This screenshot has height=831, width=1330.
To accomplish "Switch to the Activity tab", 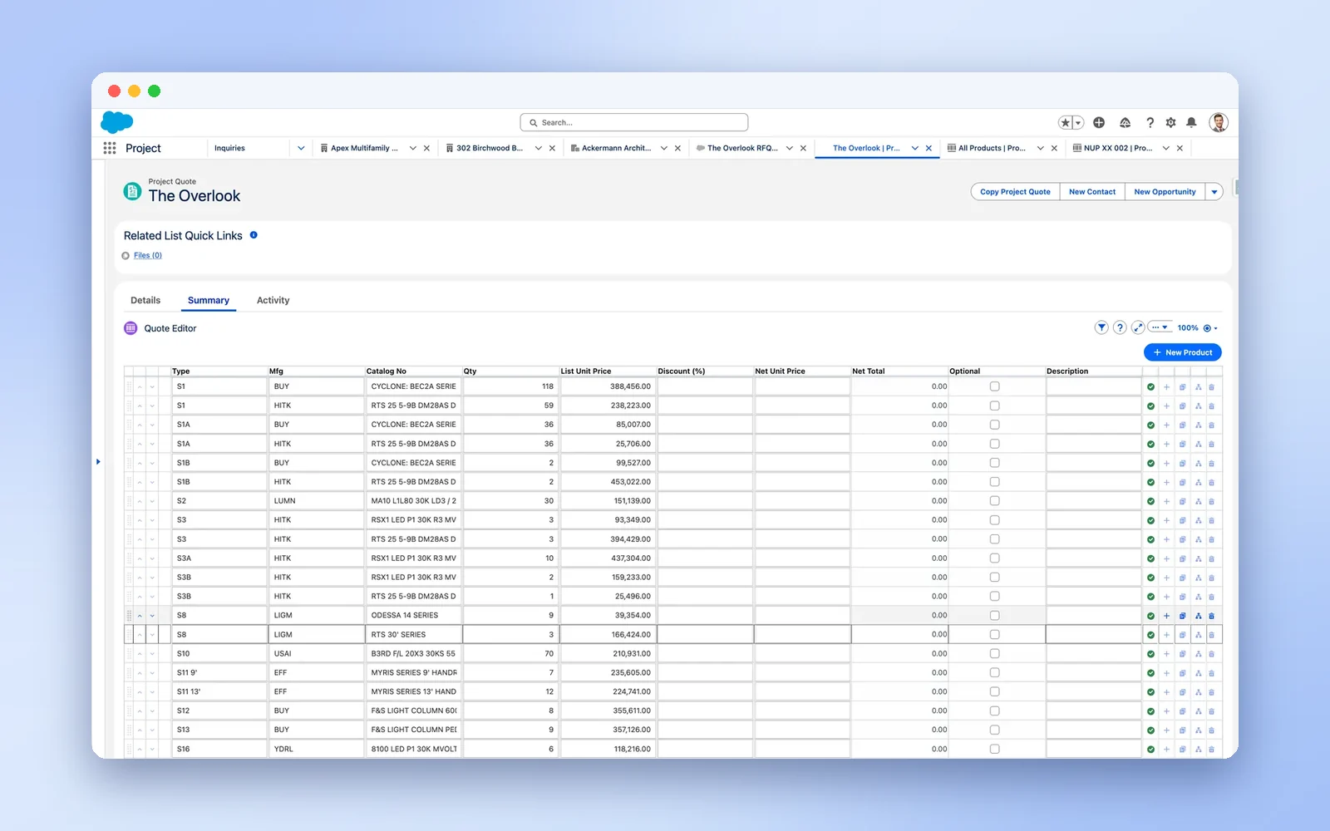I will (x=273, y=300).
